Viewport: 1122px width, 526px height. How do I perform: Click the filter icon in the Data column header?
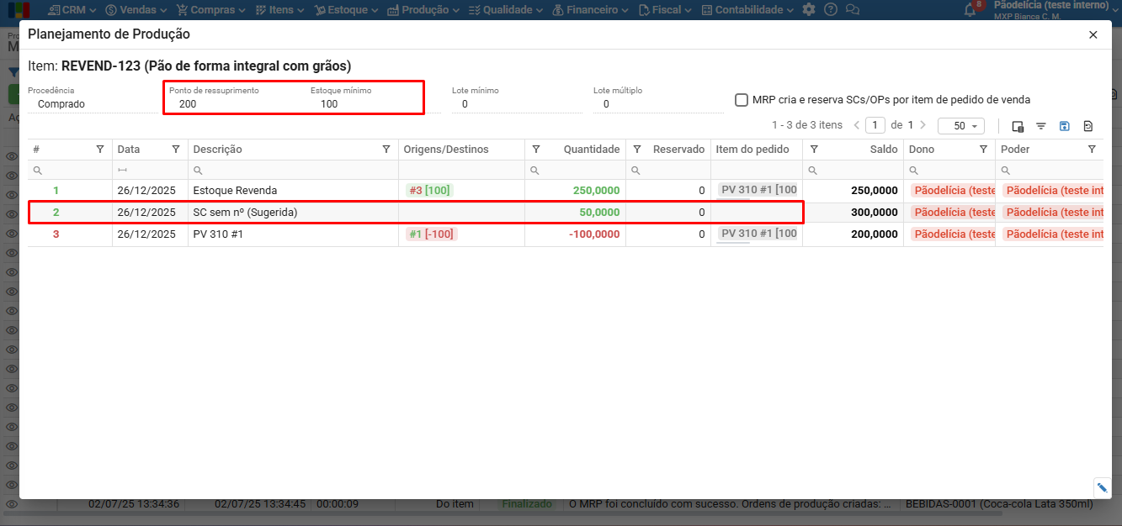point(176,149)
